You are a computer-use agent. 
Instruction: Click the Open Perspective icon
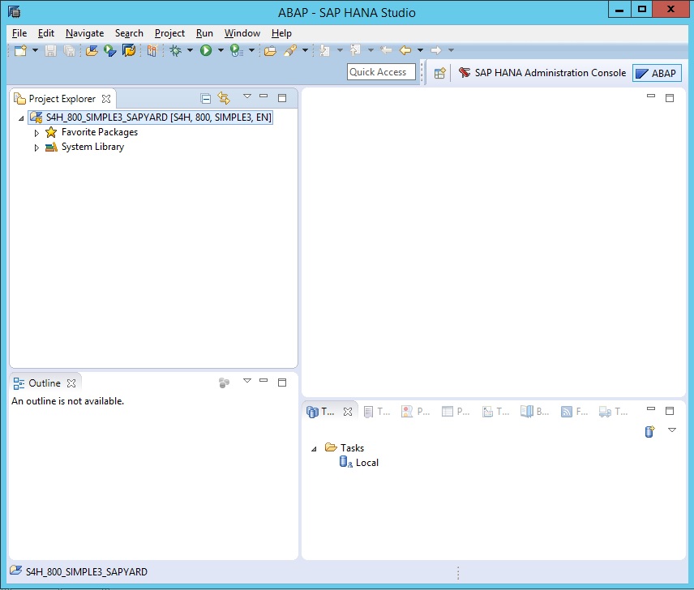[x=439, y=74]
